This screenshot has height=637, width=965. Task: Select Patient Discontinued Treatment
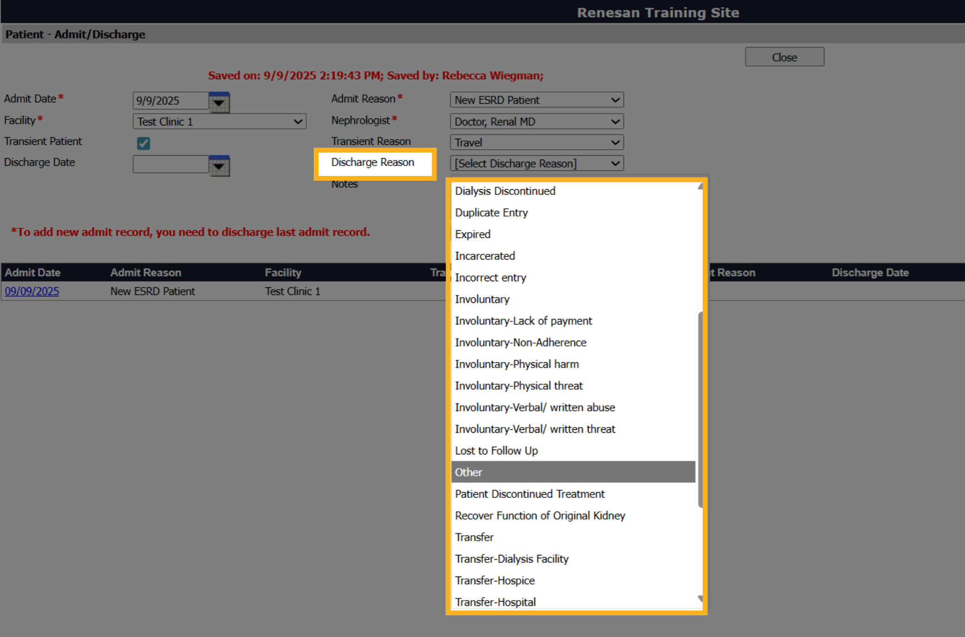pos(573,495)
